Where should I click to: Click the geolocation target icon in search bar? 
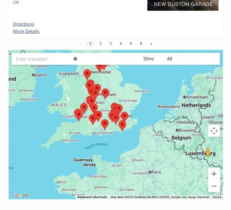75,59
